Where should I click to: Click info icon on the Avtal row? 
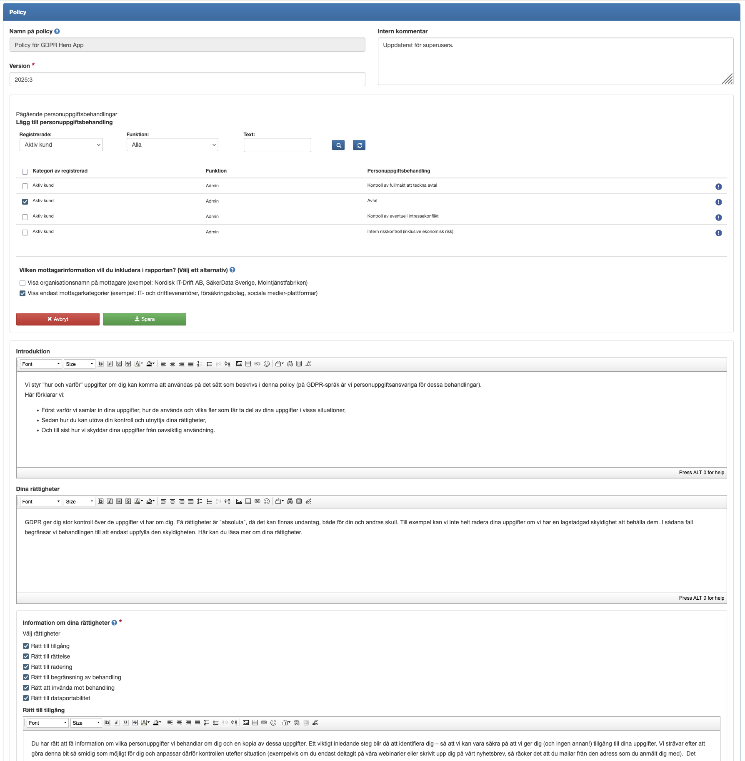718,202
